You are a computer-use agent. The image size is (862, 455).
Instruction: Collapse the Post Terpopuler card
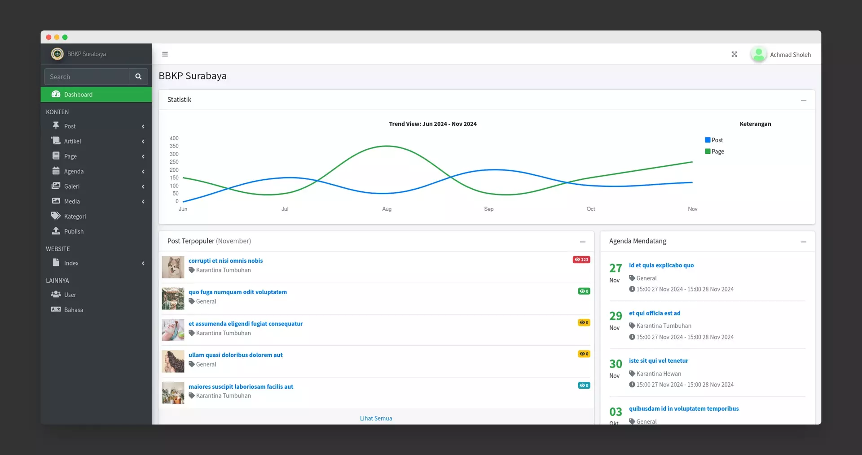click(x=582, y=242)
